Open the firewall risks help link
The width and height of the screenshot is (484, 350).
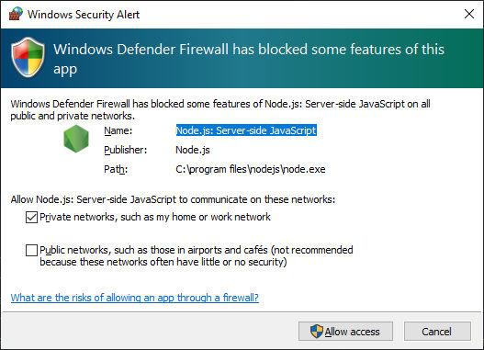(x=135, y=298)
